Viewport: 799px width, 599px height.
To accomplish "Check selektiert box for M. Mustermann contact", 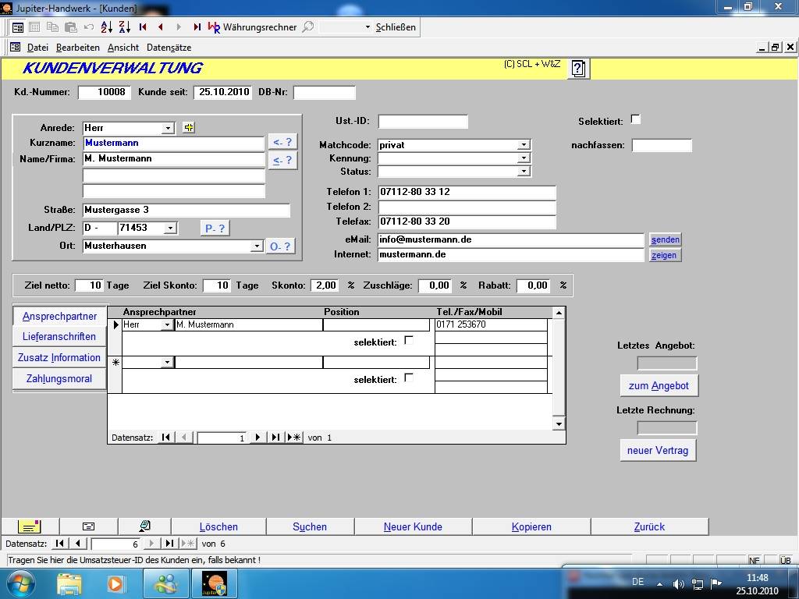I will 409,340.
